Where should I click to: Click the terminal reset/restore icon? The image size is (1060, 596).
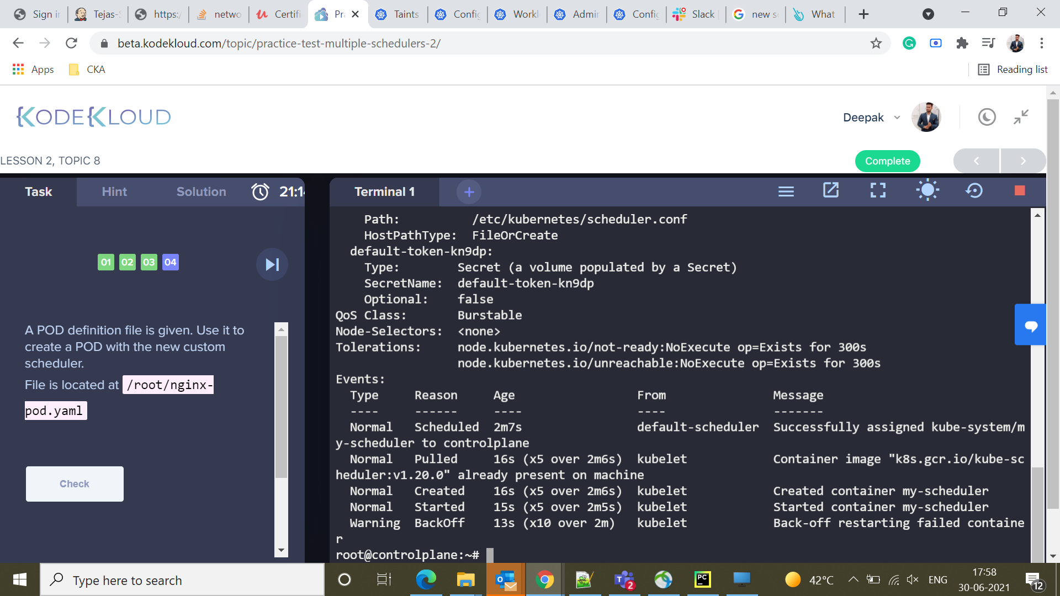[974, 191]
